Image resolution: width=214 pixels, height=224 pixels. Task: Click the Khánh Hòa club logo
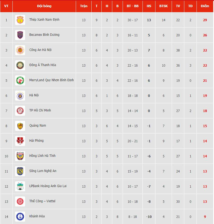20,217
